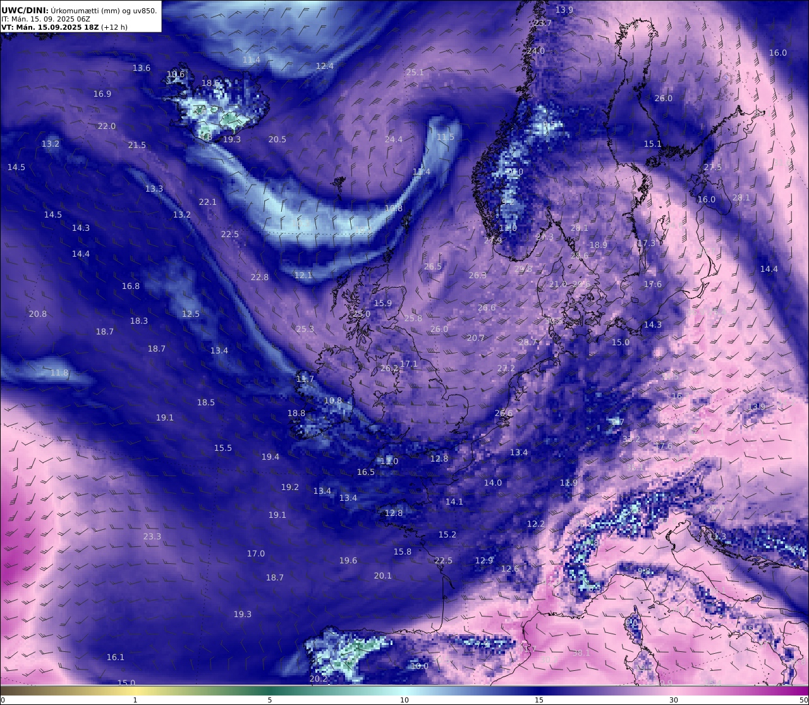
Task: Click the 16.9 value label
Action: coord(102,94)
